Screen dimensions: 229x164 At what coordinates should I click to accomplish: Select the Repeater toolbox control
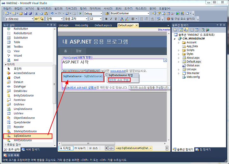click(28, 127)
